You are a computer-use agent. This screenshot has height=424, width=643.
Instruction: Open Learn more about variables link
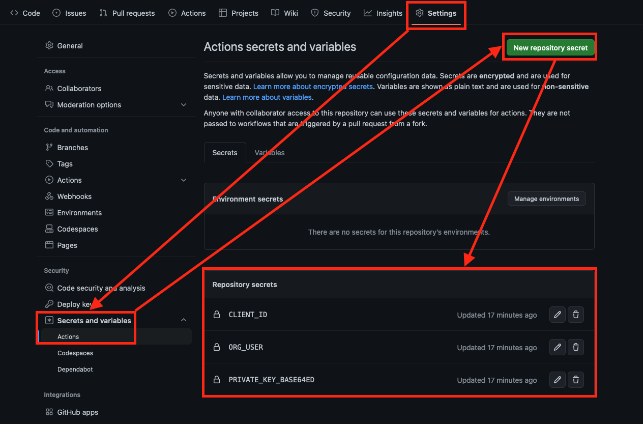(267, 97)
